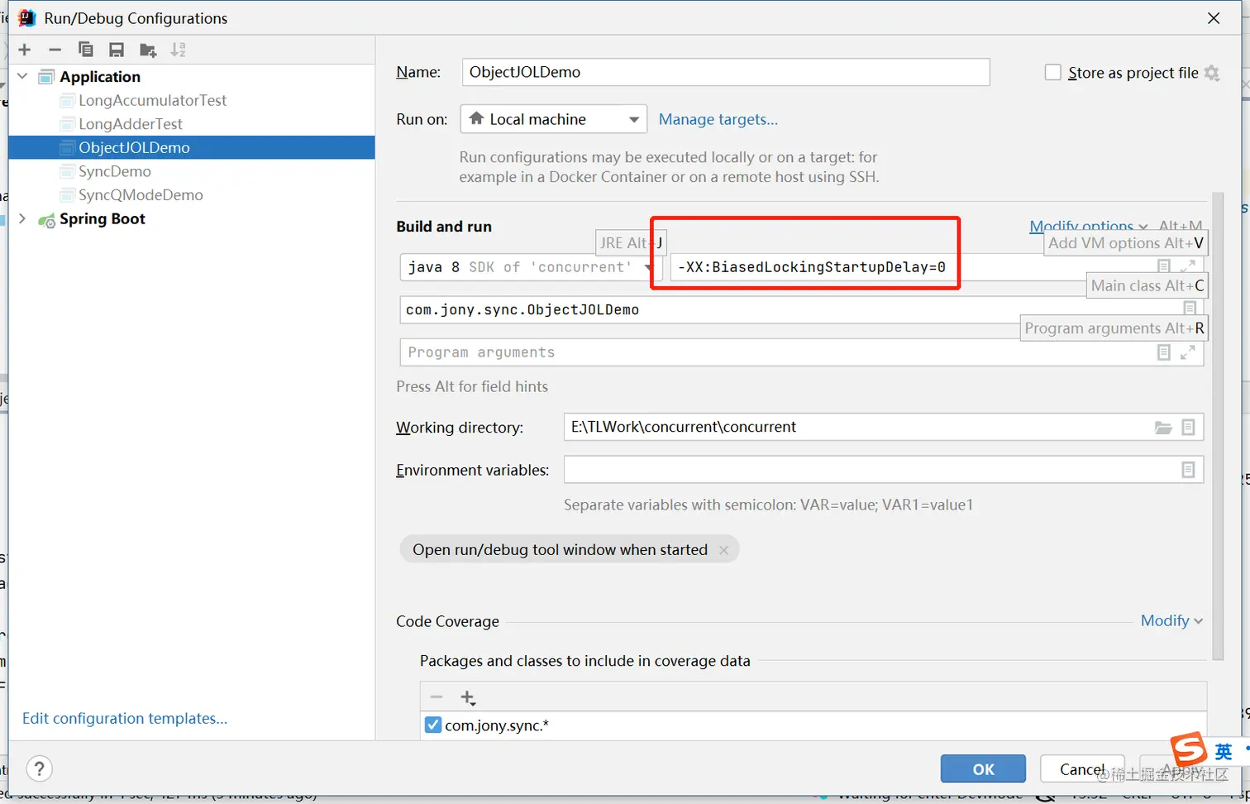Expand the Spring Boot tree node

[22, 218]
